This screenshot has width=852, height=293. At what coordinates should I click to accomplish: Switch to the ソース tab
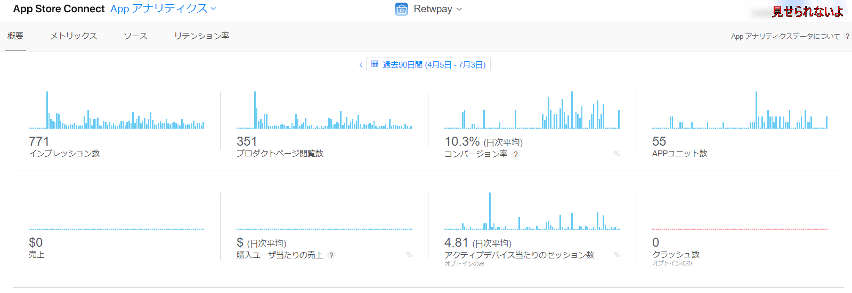pos(135,36)
